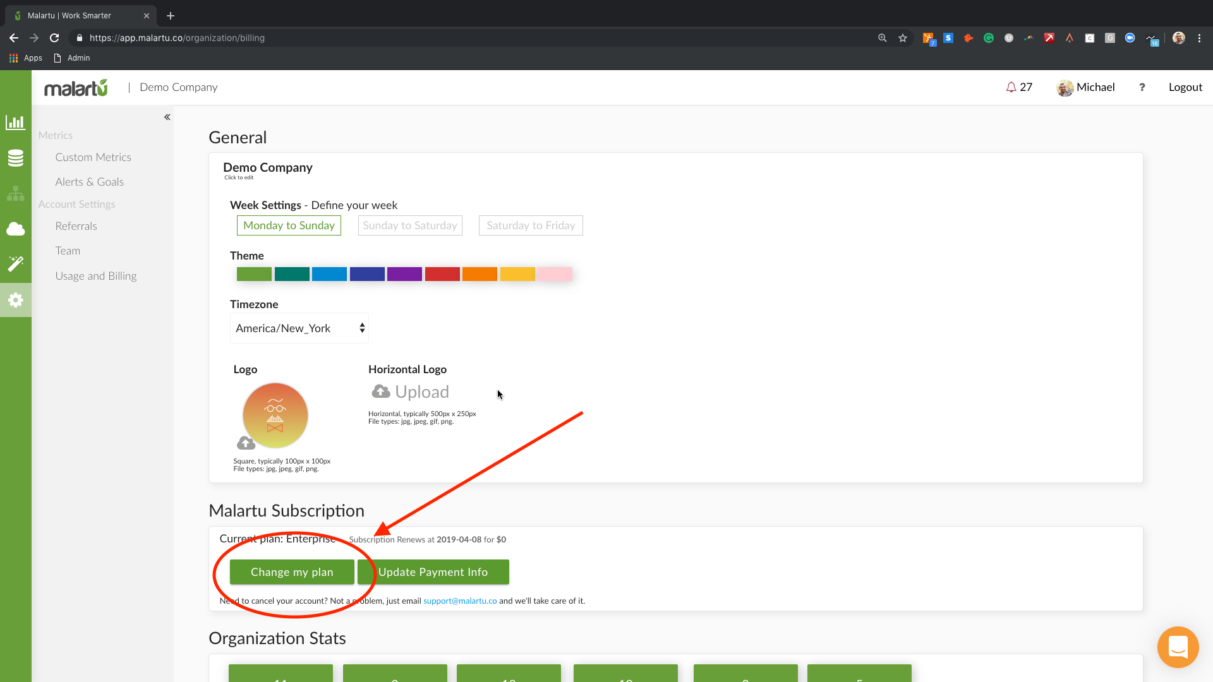Open Custom Metrics in the sidebar
The height and width of the screenshot is (682, 1213).
93,157
